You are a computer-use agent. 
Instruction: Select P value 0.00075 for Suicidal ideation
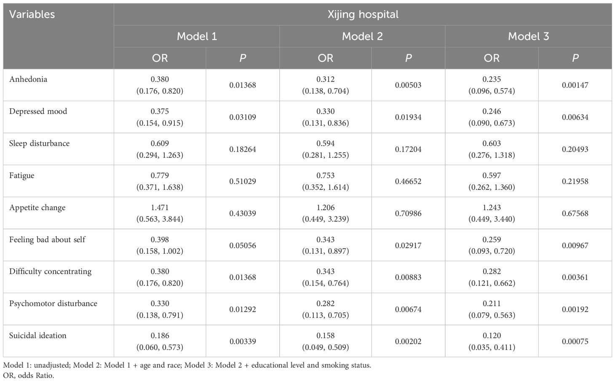point(575,341)
